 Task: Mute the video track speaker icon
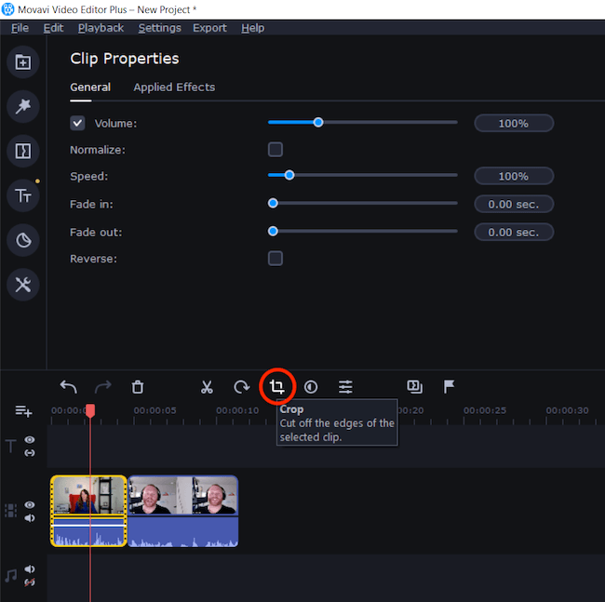(30, 518)
